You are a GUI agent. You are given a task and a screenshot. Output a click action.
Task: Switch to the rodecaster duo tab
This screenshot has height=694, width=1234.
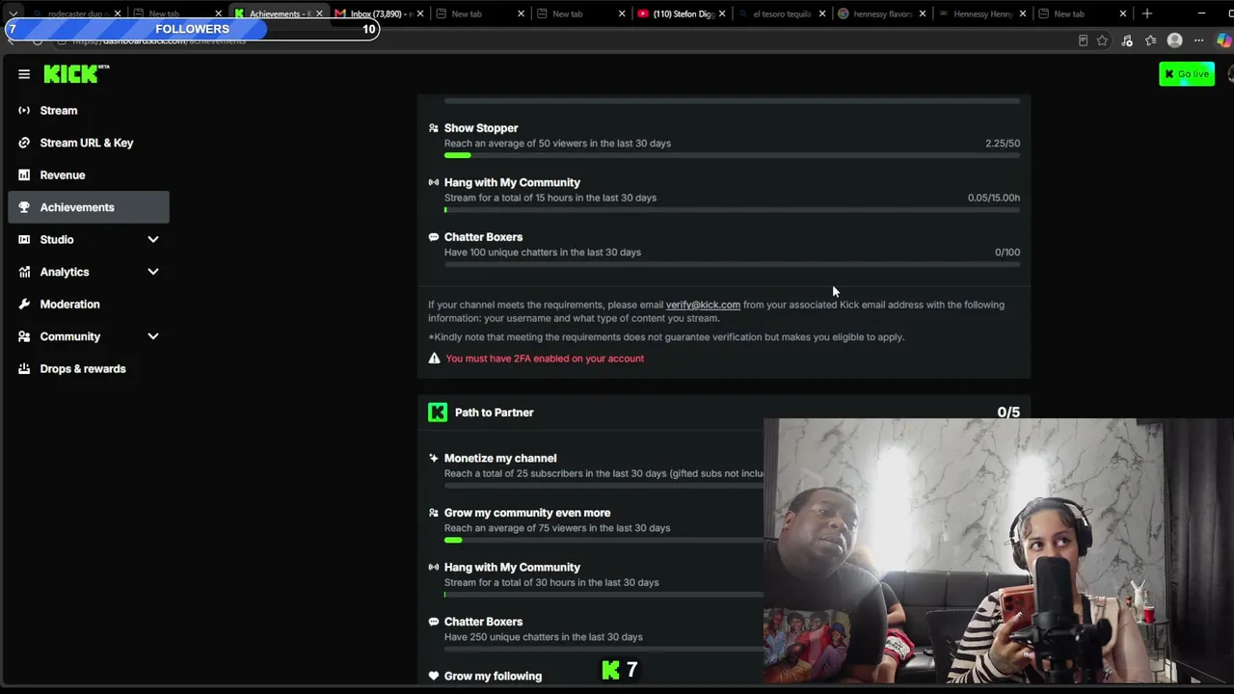tap(75, 14)
